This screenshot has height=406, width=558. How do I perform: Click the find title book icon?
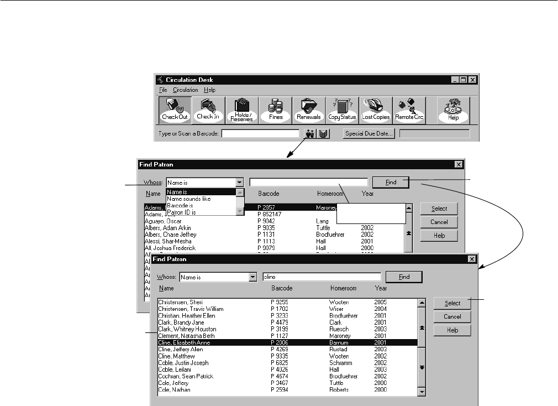coord(324,133)
